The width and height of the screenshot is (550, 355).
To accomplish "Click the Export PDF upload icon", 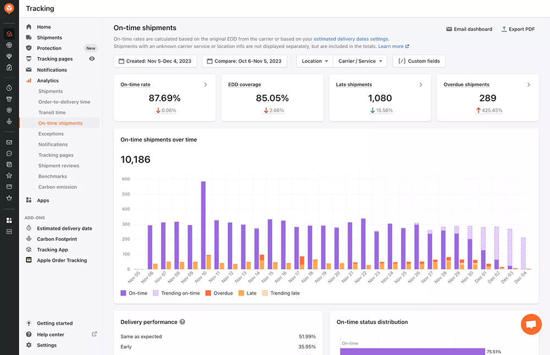I will [x=504, y=29].
